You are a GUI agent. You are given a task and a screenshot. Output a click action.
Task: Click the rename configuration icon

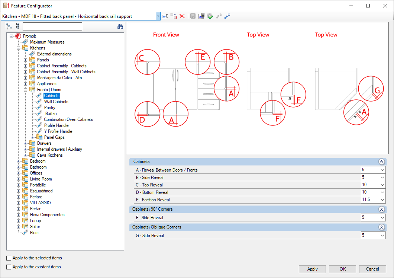[x=165, y=16]
